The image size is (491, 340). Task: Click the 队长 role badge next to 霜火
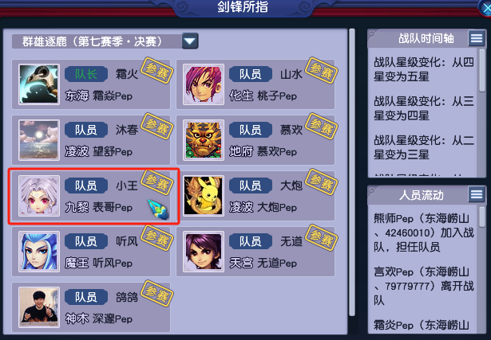(86, 74)
